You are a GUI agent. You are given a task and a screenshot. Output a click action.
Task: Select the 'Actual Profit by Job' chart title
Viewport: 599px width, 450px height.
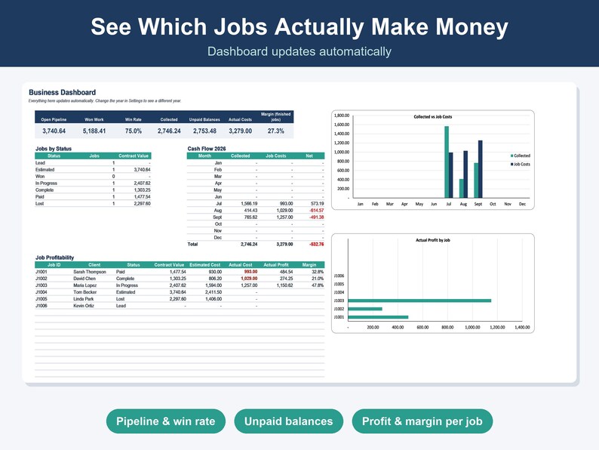pos(433,240)
